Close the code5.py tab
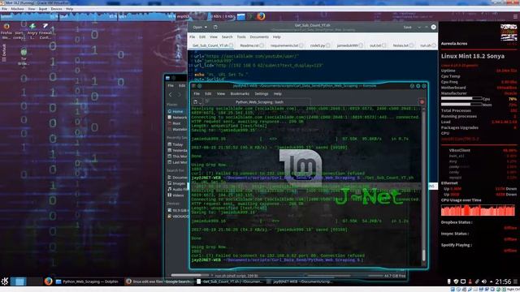This screenshot has height=292, width=520. (x=328, y=45)
